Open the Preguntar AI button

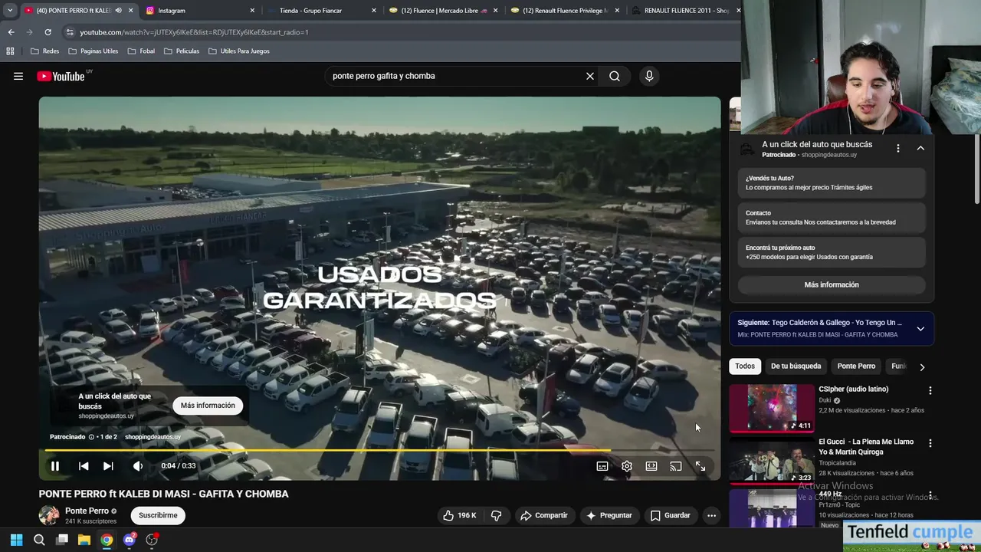(x=609, y=515)
